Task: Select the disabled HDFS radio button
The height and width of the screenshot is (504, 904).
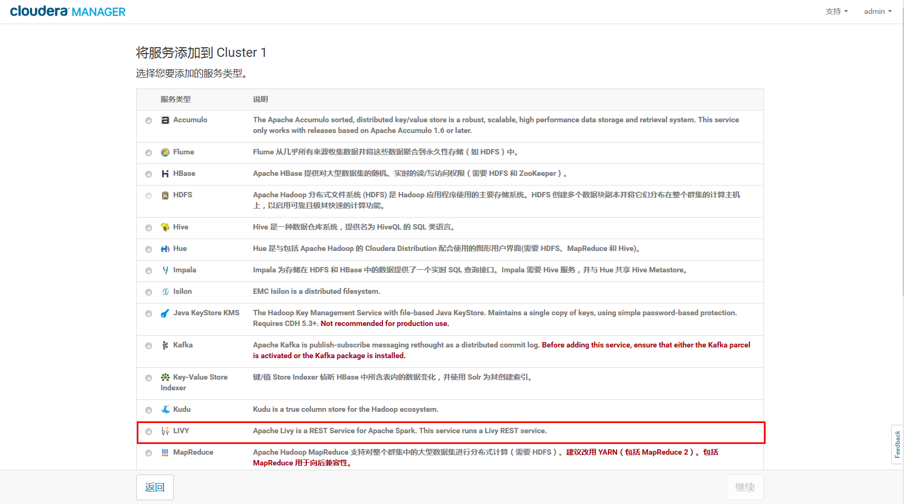Action: tap(149, 196)
